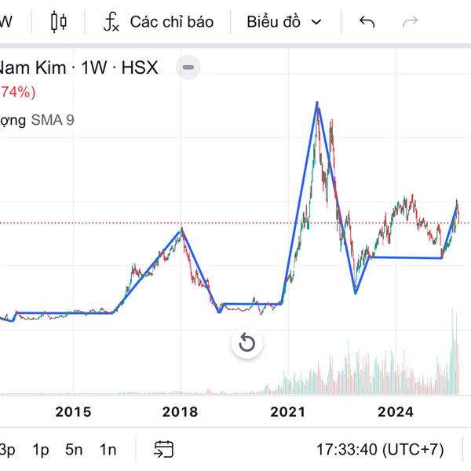
Task: Open timezone menu showing UTC+7
Action: 380,449
